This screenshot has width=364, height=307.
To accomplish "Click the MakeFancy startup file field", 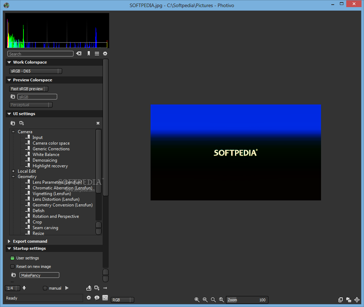I will pos(39,275).
